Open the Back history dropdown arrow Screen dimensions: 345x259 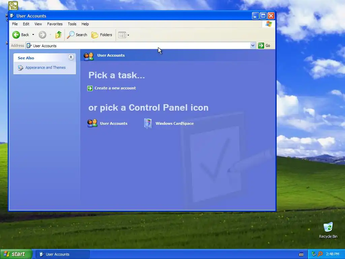(33, 35)
